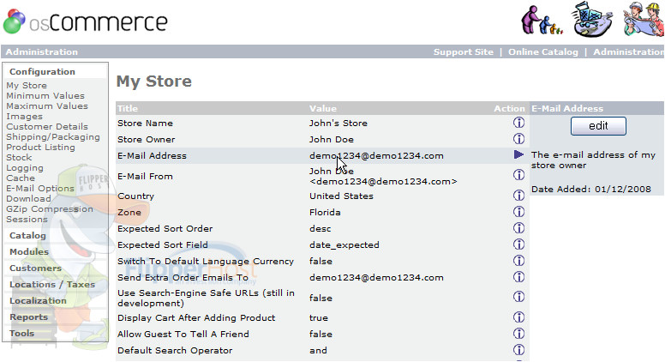665x362 pixels.
Task: Expand the Configuration menu section
Action: 42,72
